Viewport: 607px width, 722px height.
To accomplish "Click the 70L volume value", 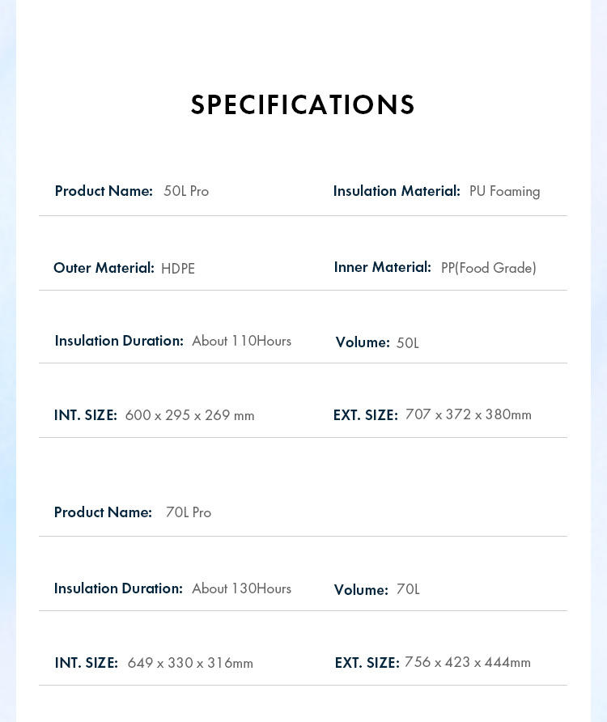I will coord(408,589).
